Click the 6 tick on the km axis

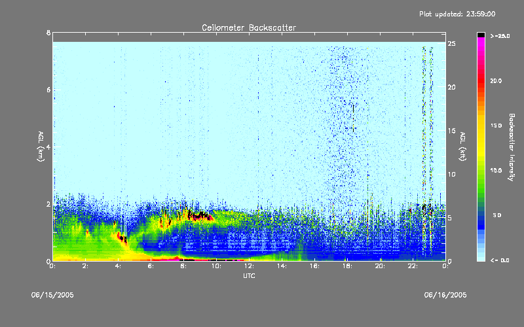point(48,90)
